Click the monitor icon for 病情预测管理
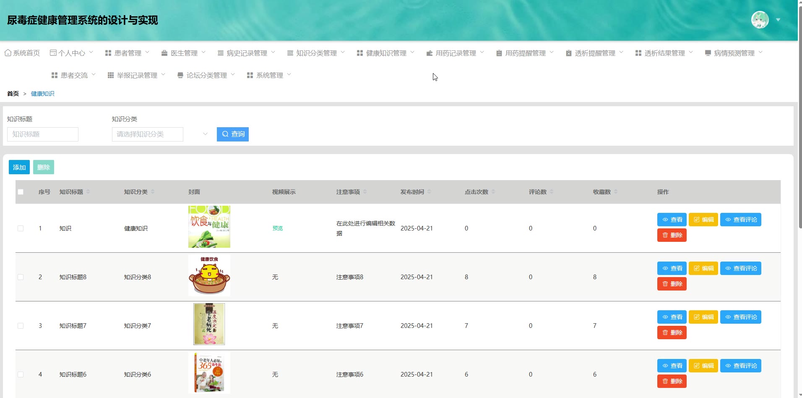Screen dimensions: 802x398 coord(708,53)
